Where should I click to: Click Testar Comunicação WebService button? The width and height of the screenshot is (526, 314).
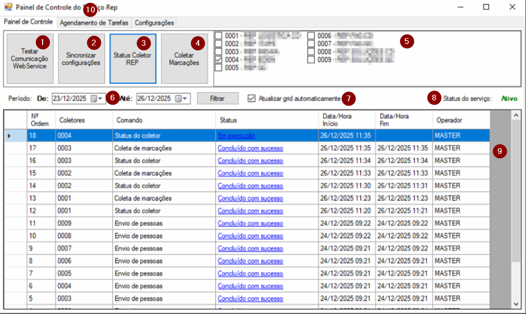click(x=30, y=58)
